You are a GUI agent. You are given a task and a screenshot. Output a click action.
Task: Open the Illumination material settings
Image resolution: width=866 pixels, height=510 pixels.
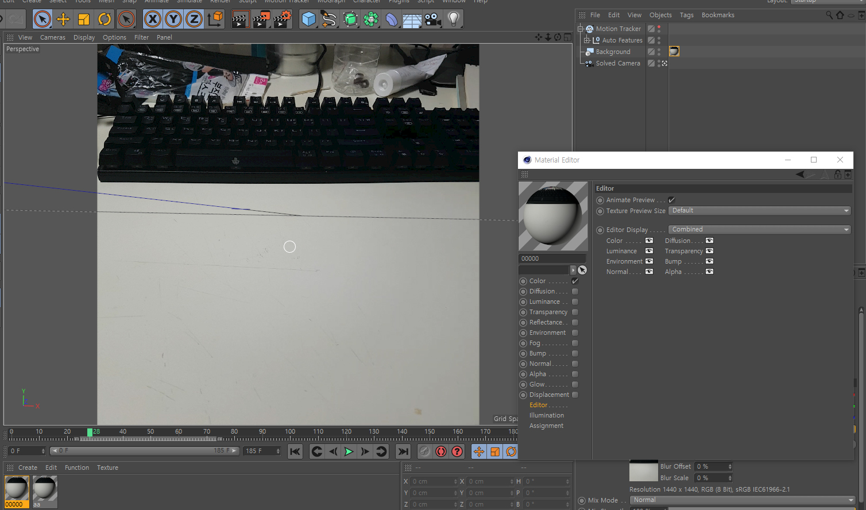point(547,415)
